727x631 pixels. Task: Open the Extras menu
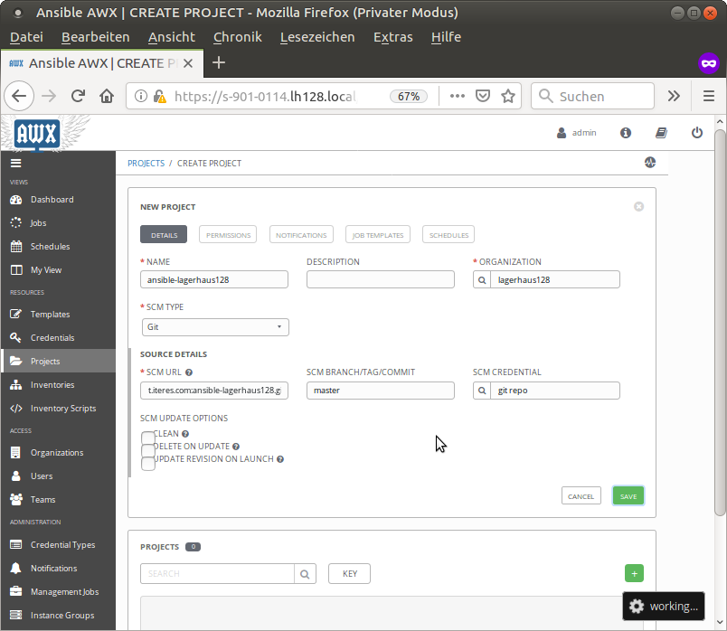point(393,37)
